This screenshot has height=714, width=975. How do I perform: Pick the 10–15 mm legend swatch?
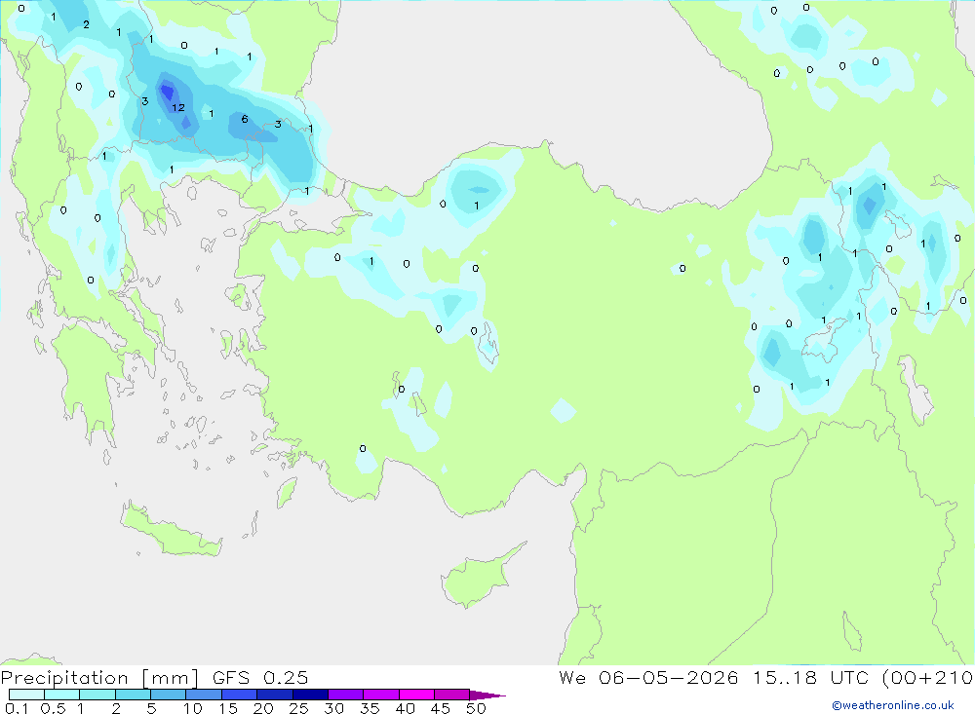click(204, 695)
